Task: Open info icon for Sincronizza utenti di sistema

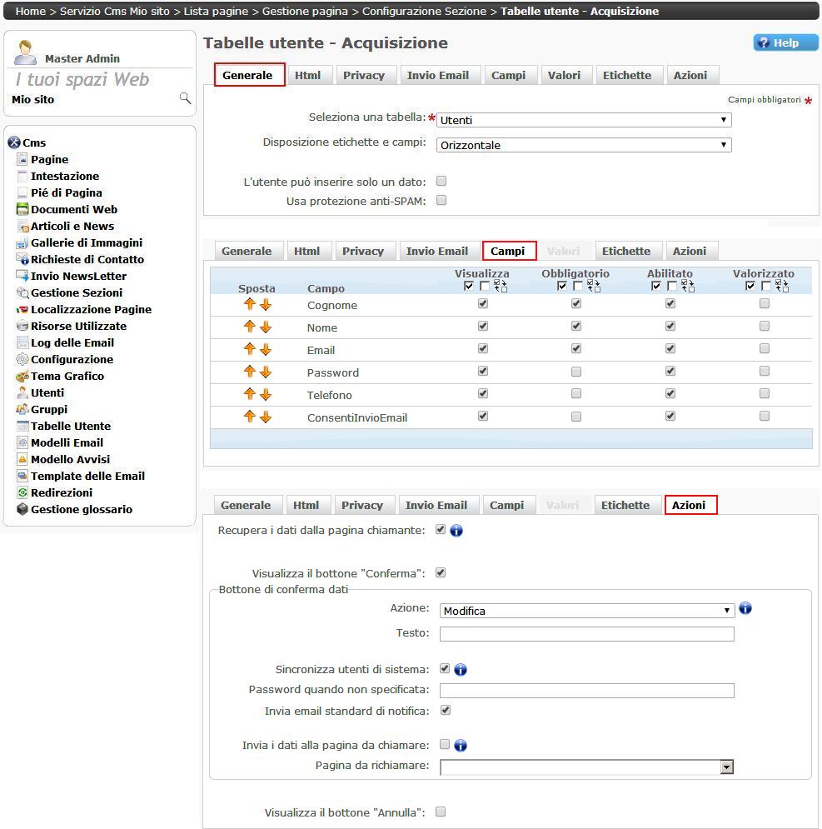Action: click(x=461, y=669)
